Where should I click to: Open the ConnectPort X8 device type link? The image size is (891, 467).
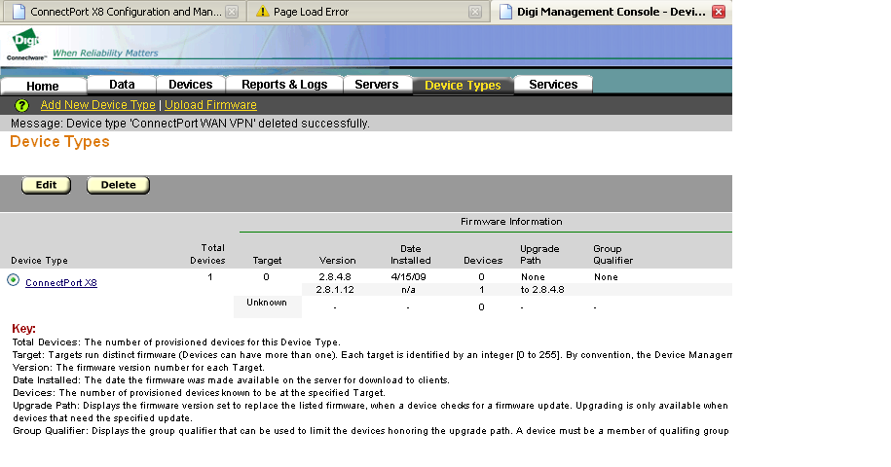point(60,283)
